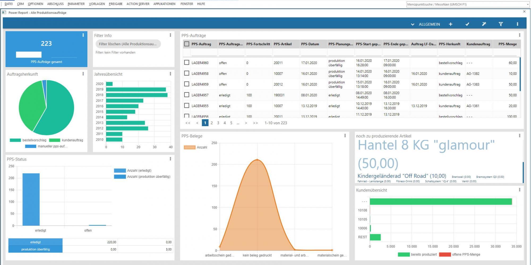The image size is (531, 265).
Task: Check the row LAGER4959
Action: 187,84
